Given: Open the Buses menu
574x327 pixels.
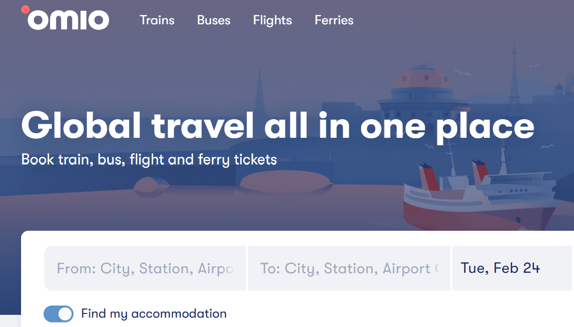Looking at the screenshot, I should point(213,21).
